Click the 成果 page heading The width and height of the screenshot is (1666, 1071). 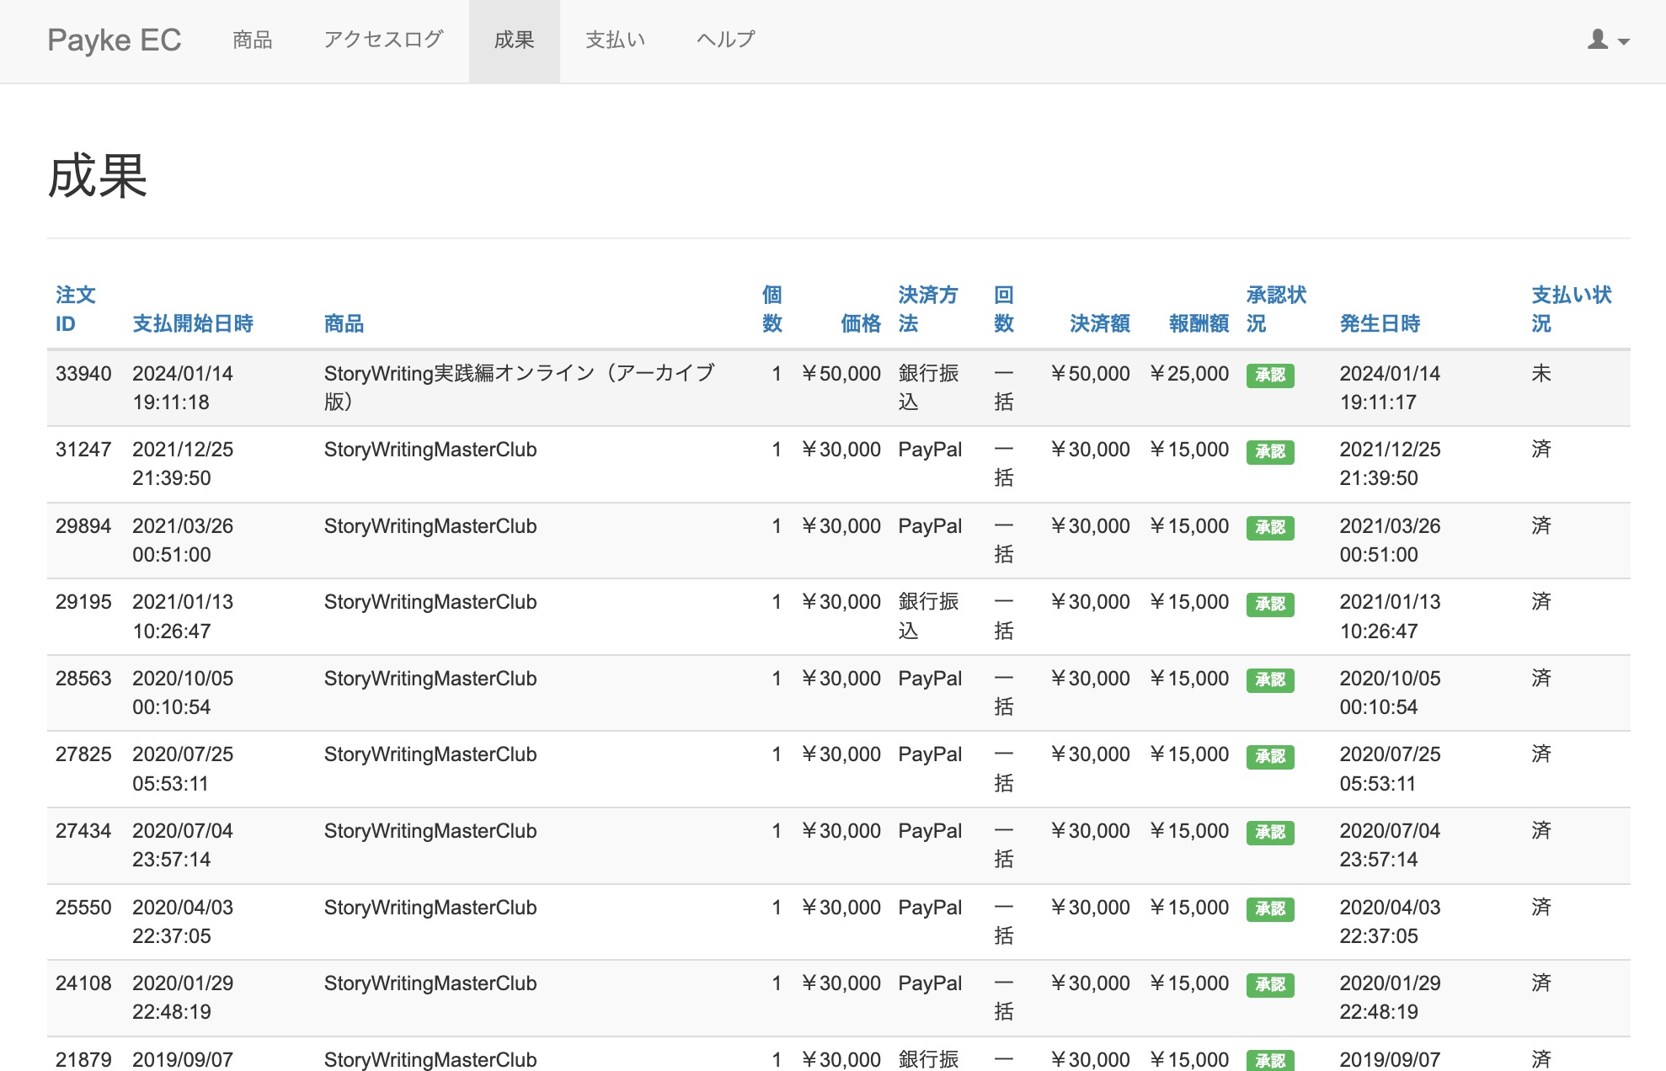tap(98, 177)
